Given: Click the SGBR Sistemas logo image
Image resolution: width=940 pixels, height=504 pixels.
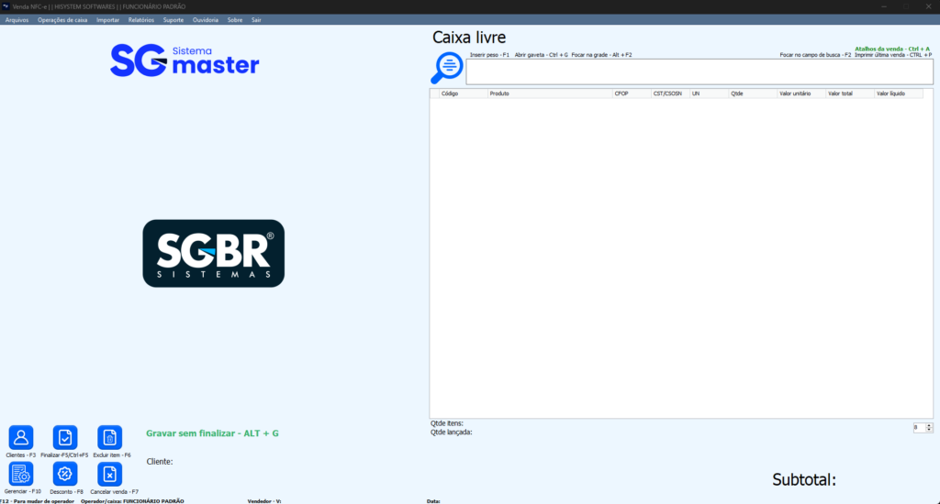Looking at the screenshot, I should click(213, 253).
